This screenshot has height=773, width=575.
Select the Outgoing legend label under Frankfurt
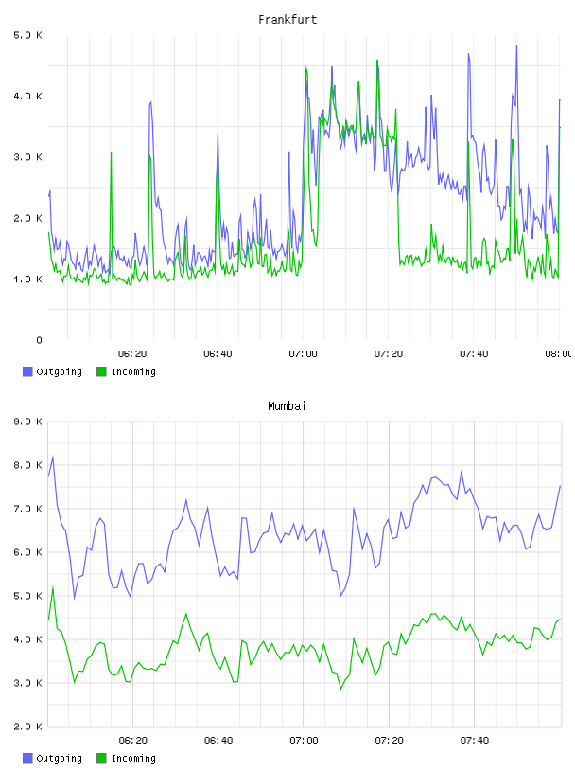click(59, 372)
